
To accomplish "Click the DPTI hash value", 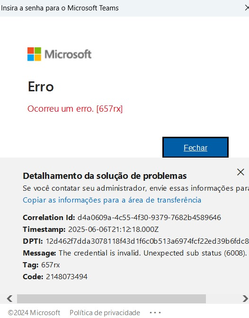I will pyautogui.click(x=147, y=241).
